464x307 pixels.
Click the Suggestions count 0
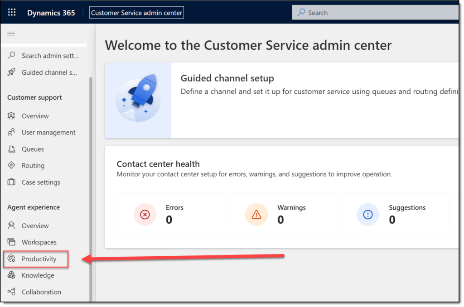pyautogui.click(x=392, y=220)
